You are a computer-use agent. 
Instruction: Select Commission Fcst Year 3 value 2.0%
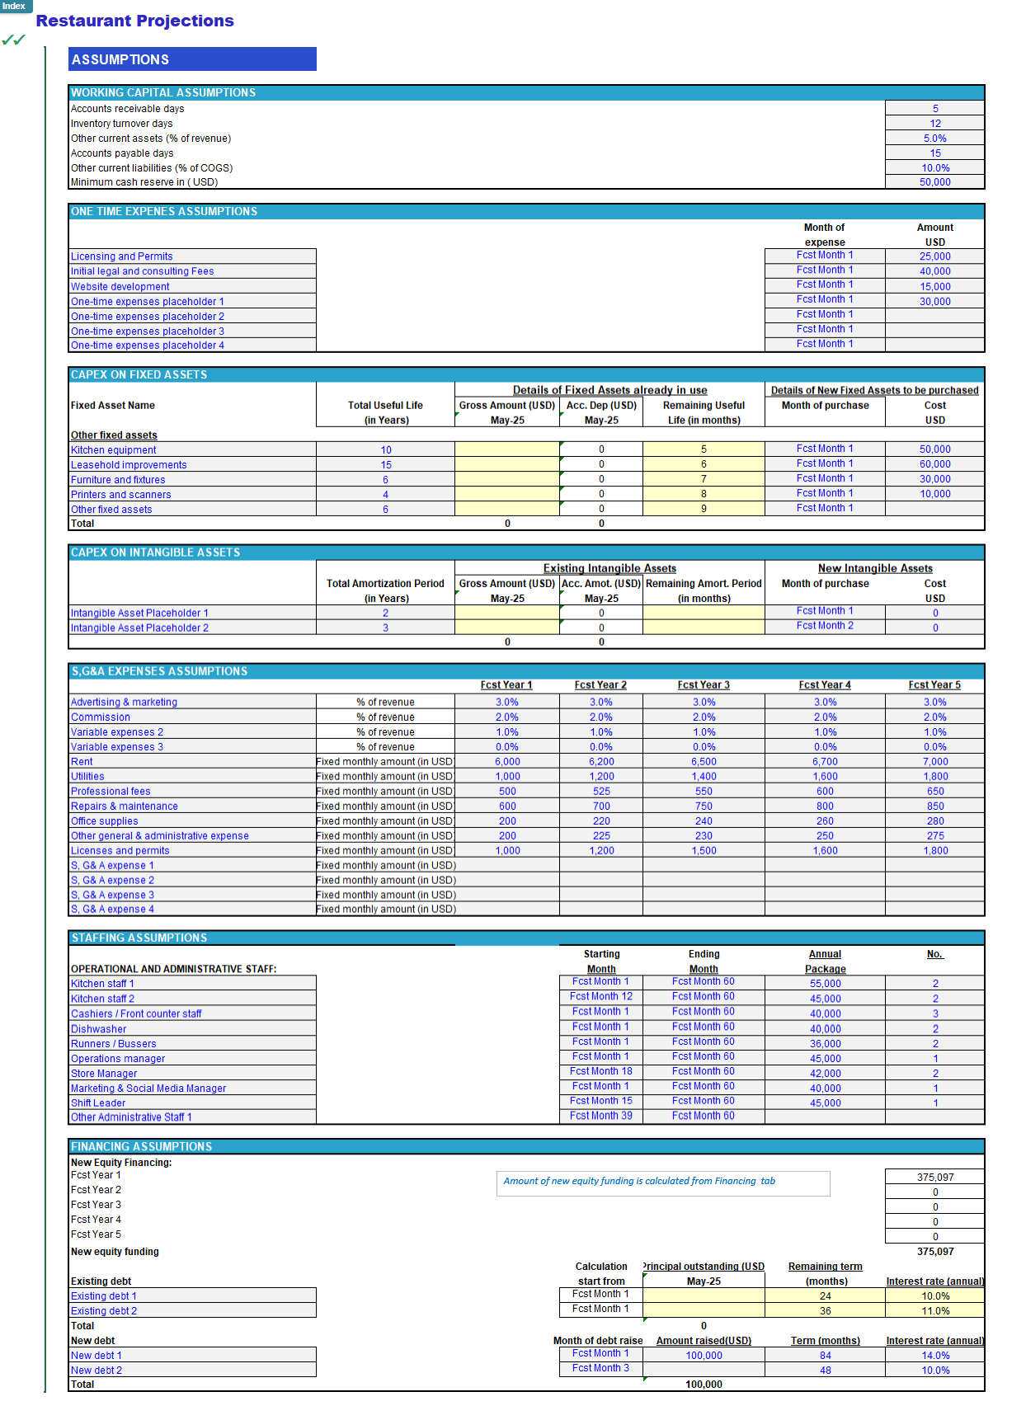point(704,717)
